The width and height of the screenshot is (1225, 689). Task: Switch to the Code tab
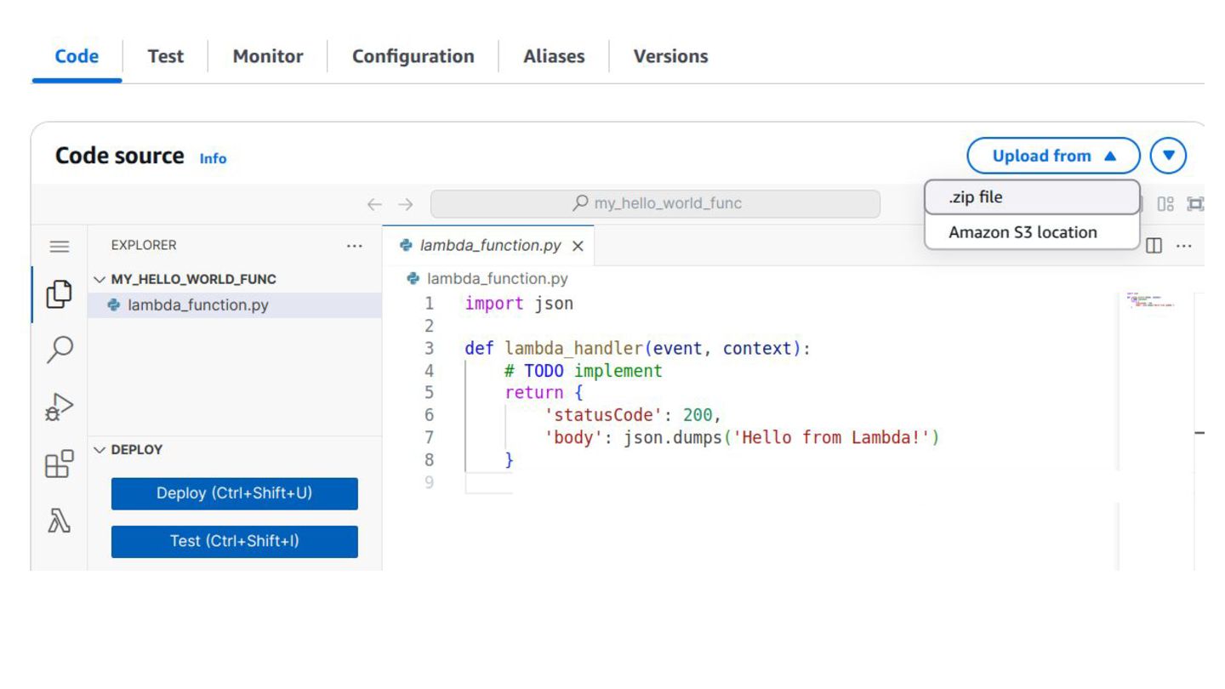(77, 56)
